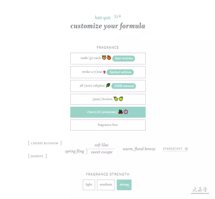This screenshot has width=215, height=199.
Task: Click the rose emoji icon
Action: [x=105, y=72]
